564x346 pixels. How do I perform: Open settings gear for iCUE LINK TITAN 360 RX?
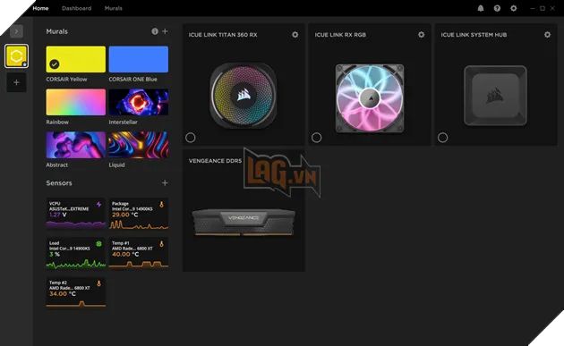295,35
